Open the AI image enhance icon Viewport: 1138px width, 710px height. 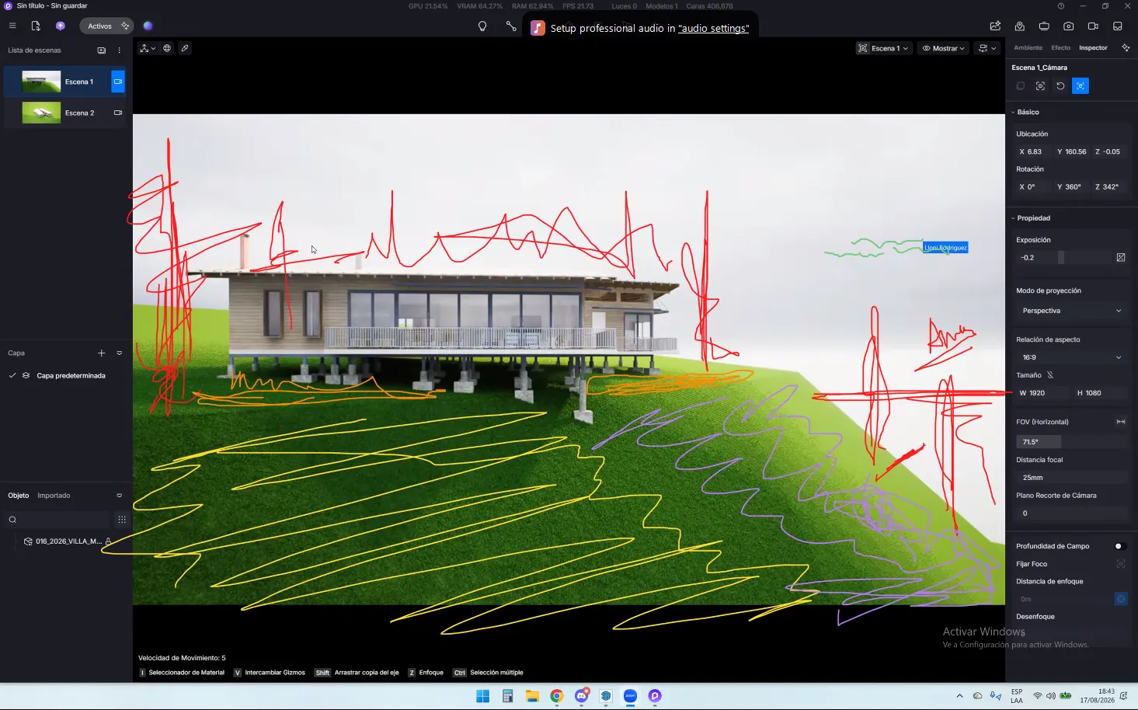[x=995, y=26]
